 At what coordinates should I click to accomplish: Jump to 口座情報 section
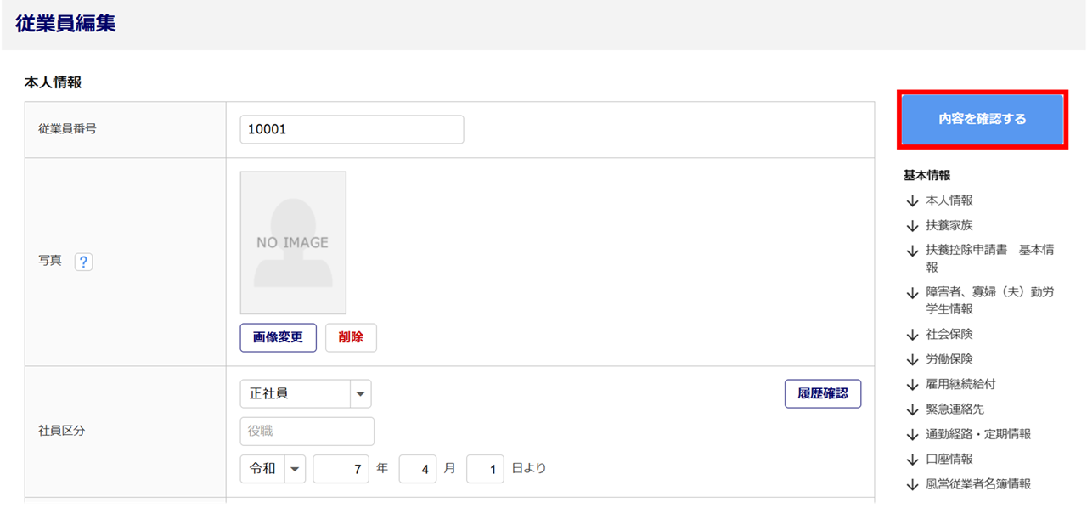pyautogui.click(x=949, y=459)
